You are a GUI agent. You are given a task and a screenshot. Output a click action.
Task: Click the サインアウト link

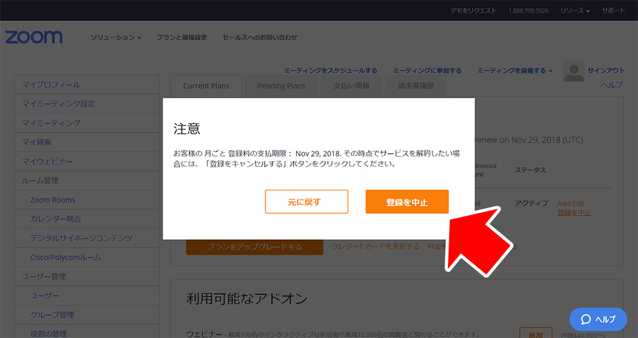[x=605, y=71]
